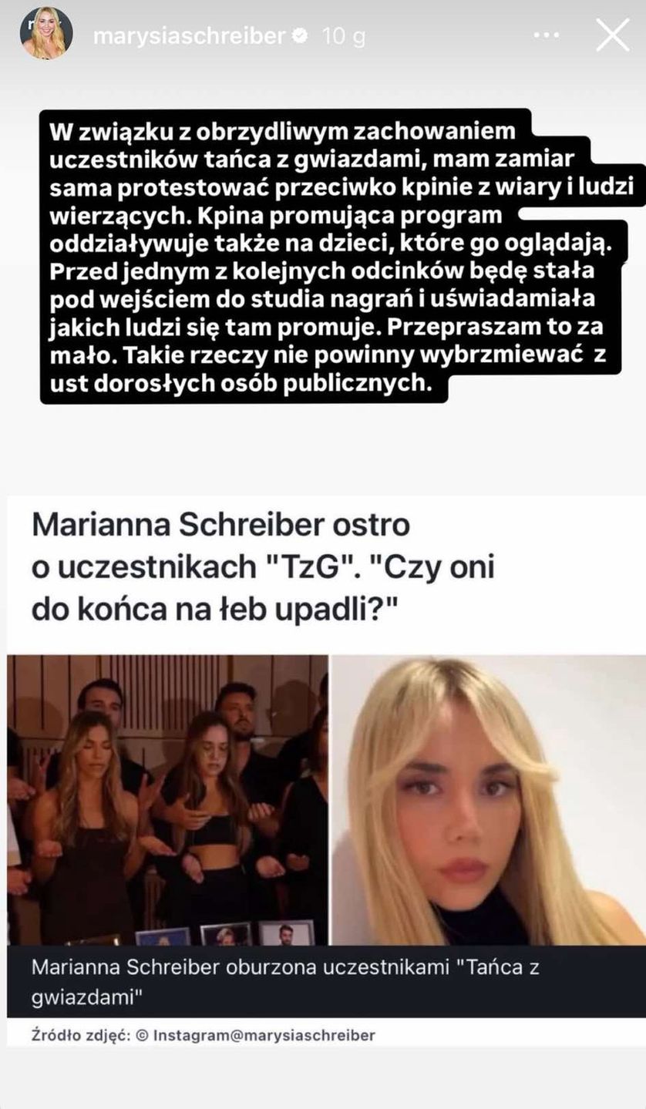This screenshot has height=1109, width=646.
Task: Open the story author's profile avatar
Action: point(47,34)
